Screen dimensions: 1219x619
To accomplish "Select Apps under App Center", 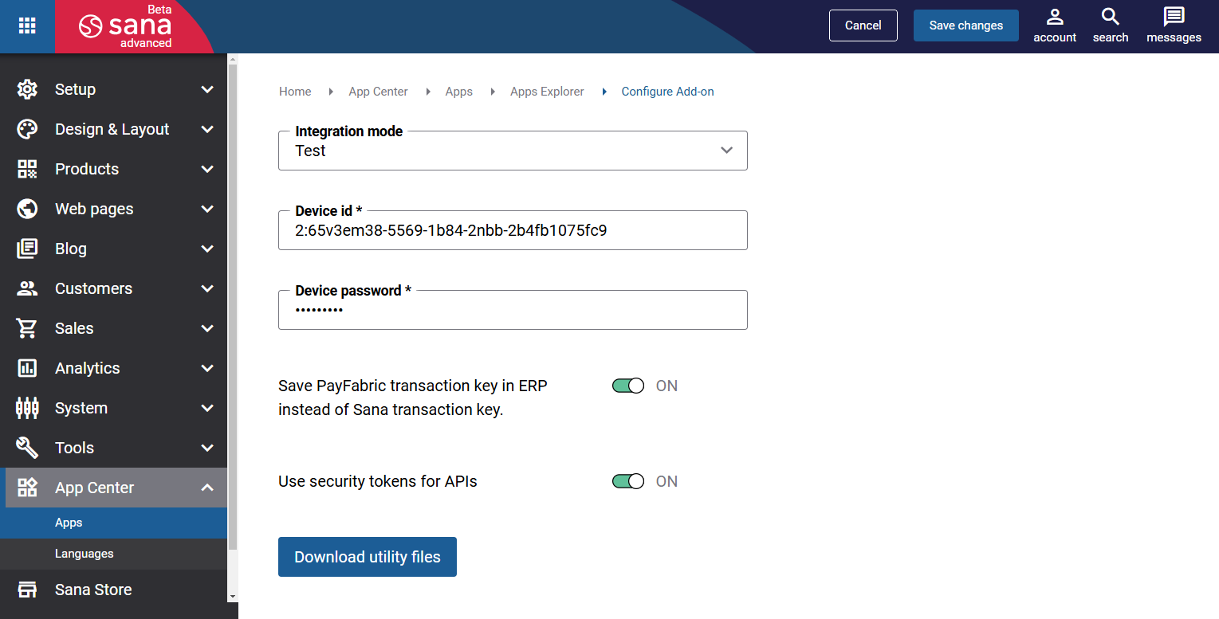I will 69,523.
